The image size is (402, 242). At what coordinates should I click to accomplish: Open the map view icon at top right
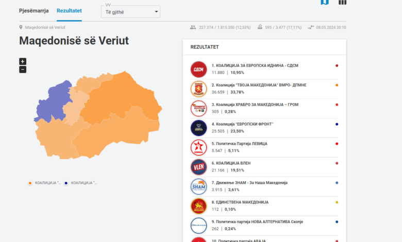tap(325, 2)
